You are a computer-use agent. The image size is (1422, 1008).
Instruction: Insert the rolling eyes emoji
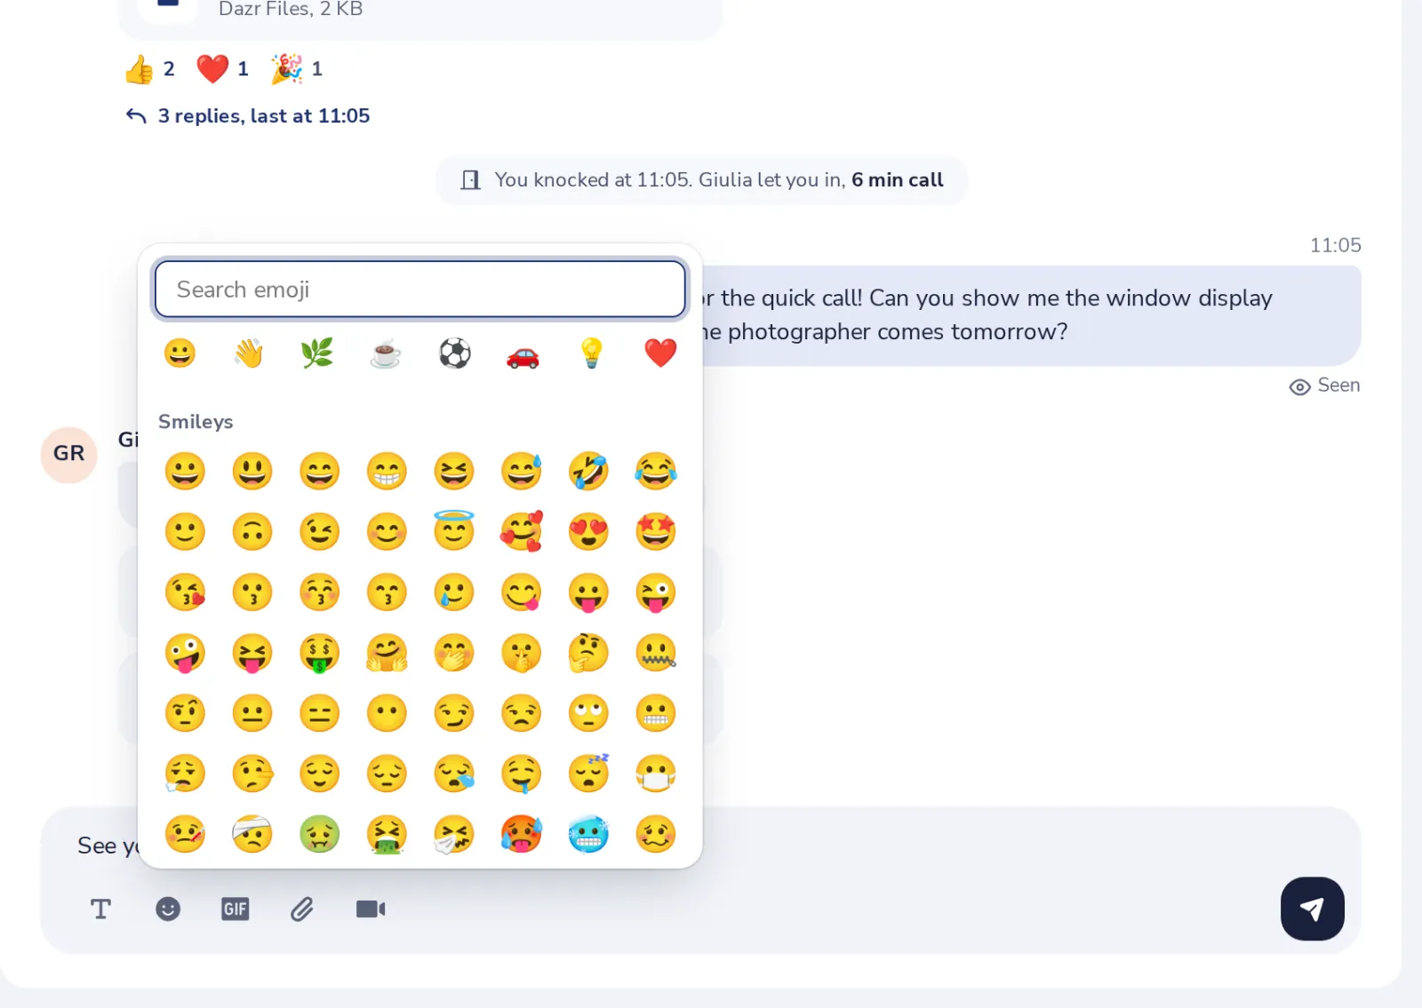[x=588, y=713]
